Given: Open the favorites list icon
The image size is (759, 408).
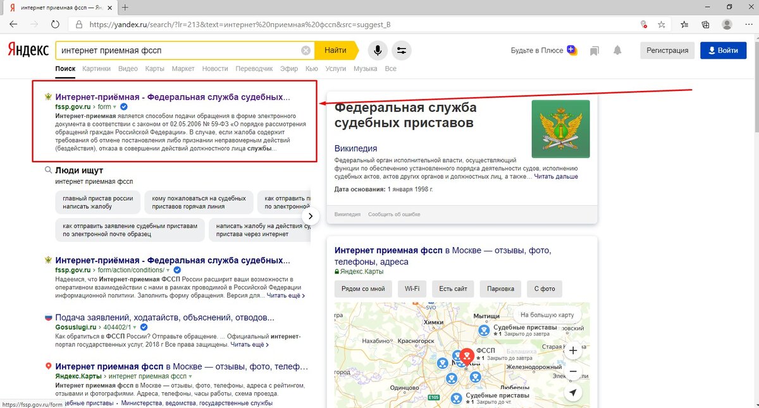Looking at the screenshot, I should pos(684,25).
